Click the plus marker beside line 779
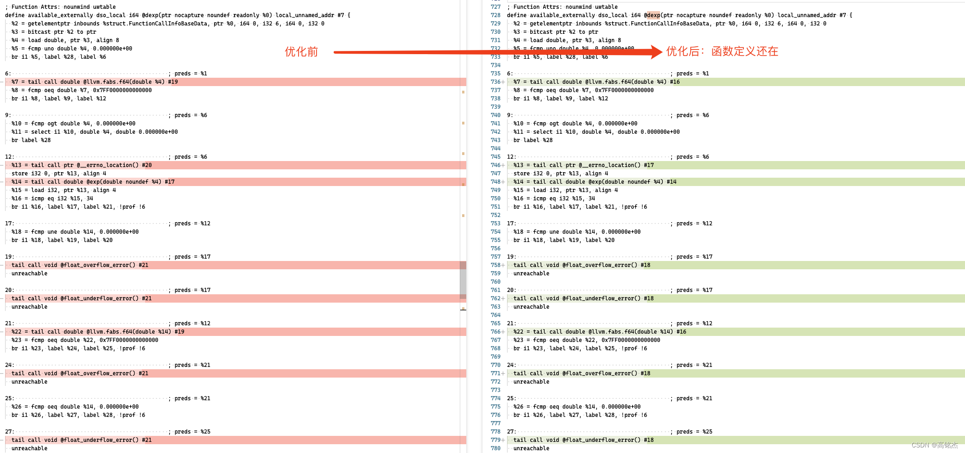The width and height of the screenshot is (965, 453). pyautogui.click(x=503, y=440)
